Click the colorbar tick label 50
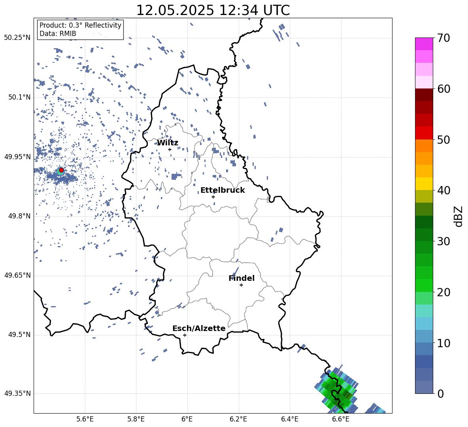468x427 pixels. 443,139
